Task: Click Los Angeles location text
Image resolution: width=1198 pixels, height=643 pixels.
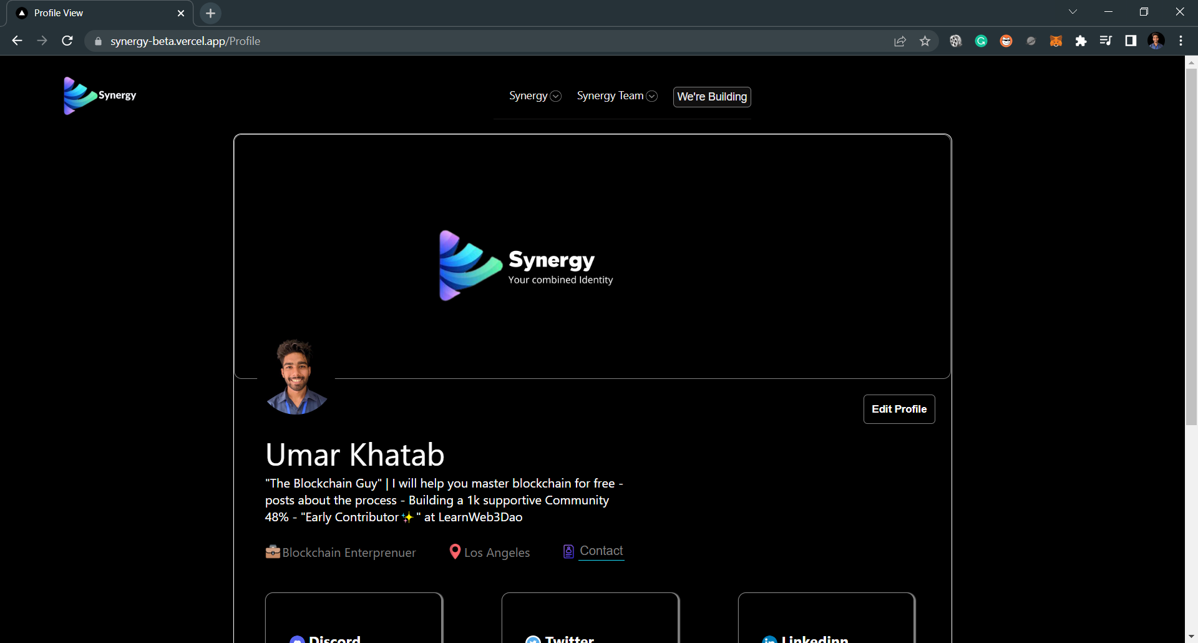Action: pyautogui.click(x=497, y=552)
